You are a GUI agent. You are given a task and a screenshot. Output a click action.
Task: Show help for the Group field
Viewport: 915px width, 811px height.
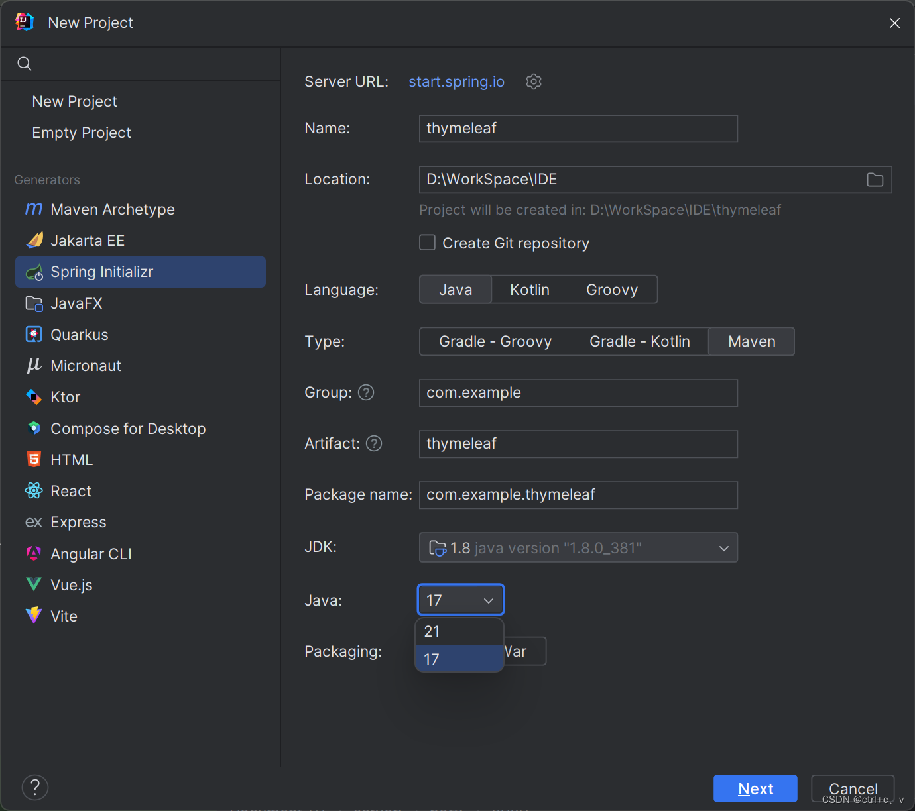(x=366, y=392)
